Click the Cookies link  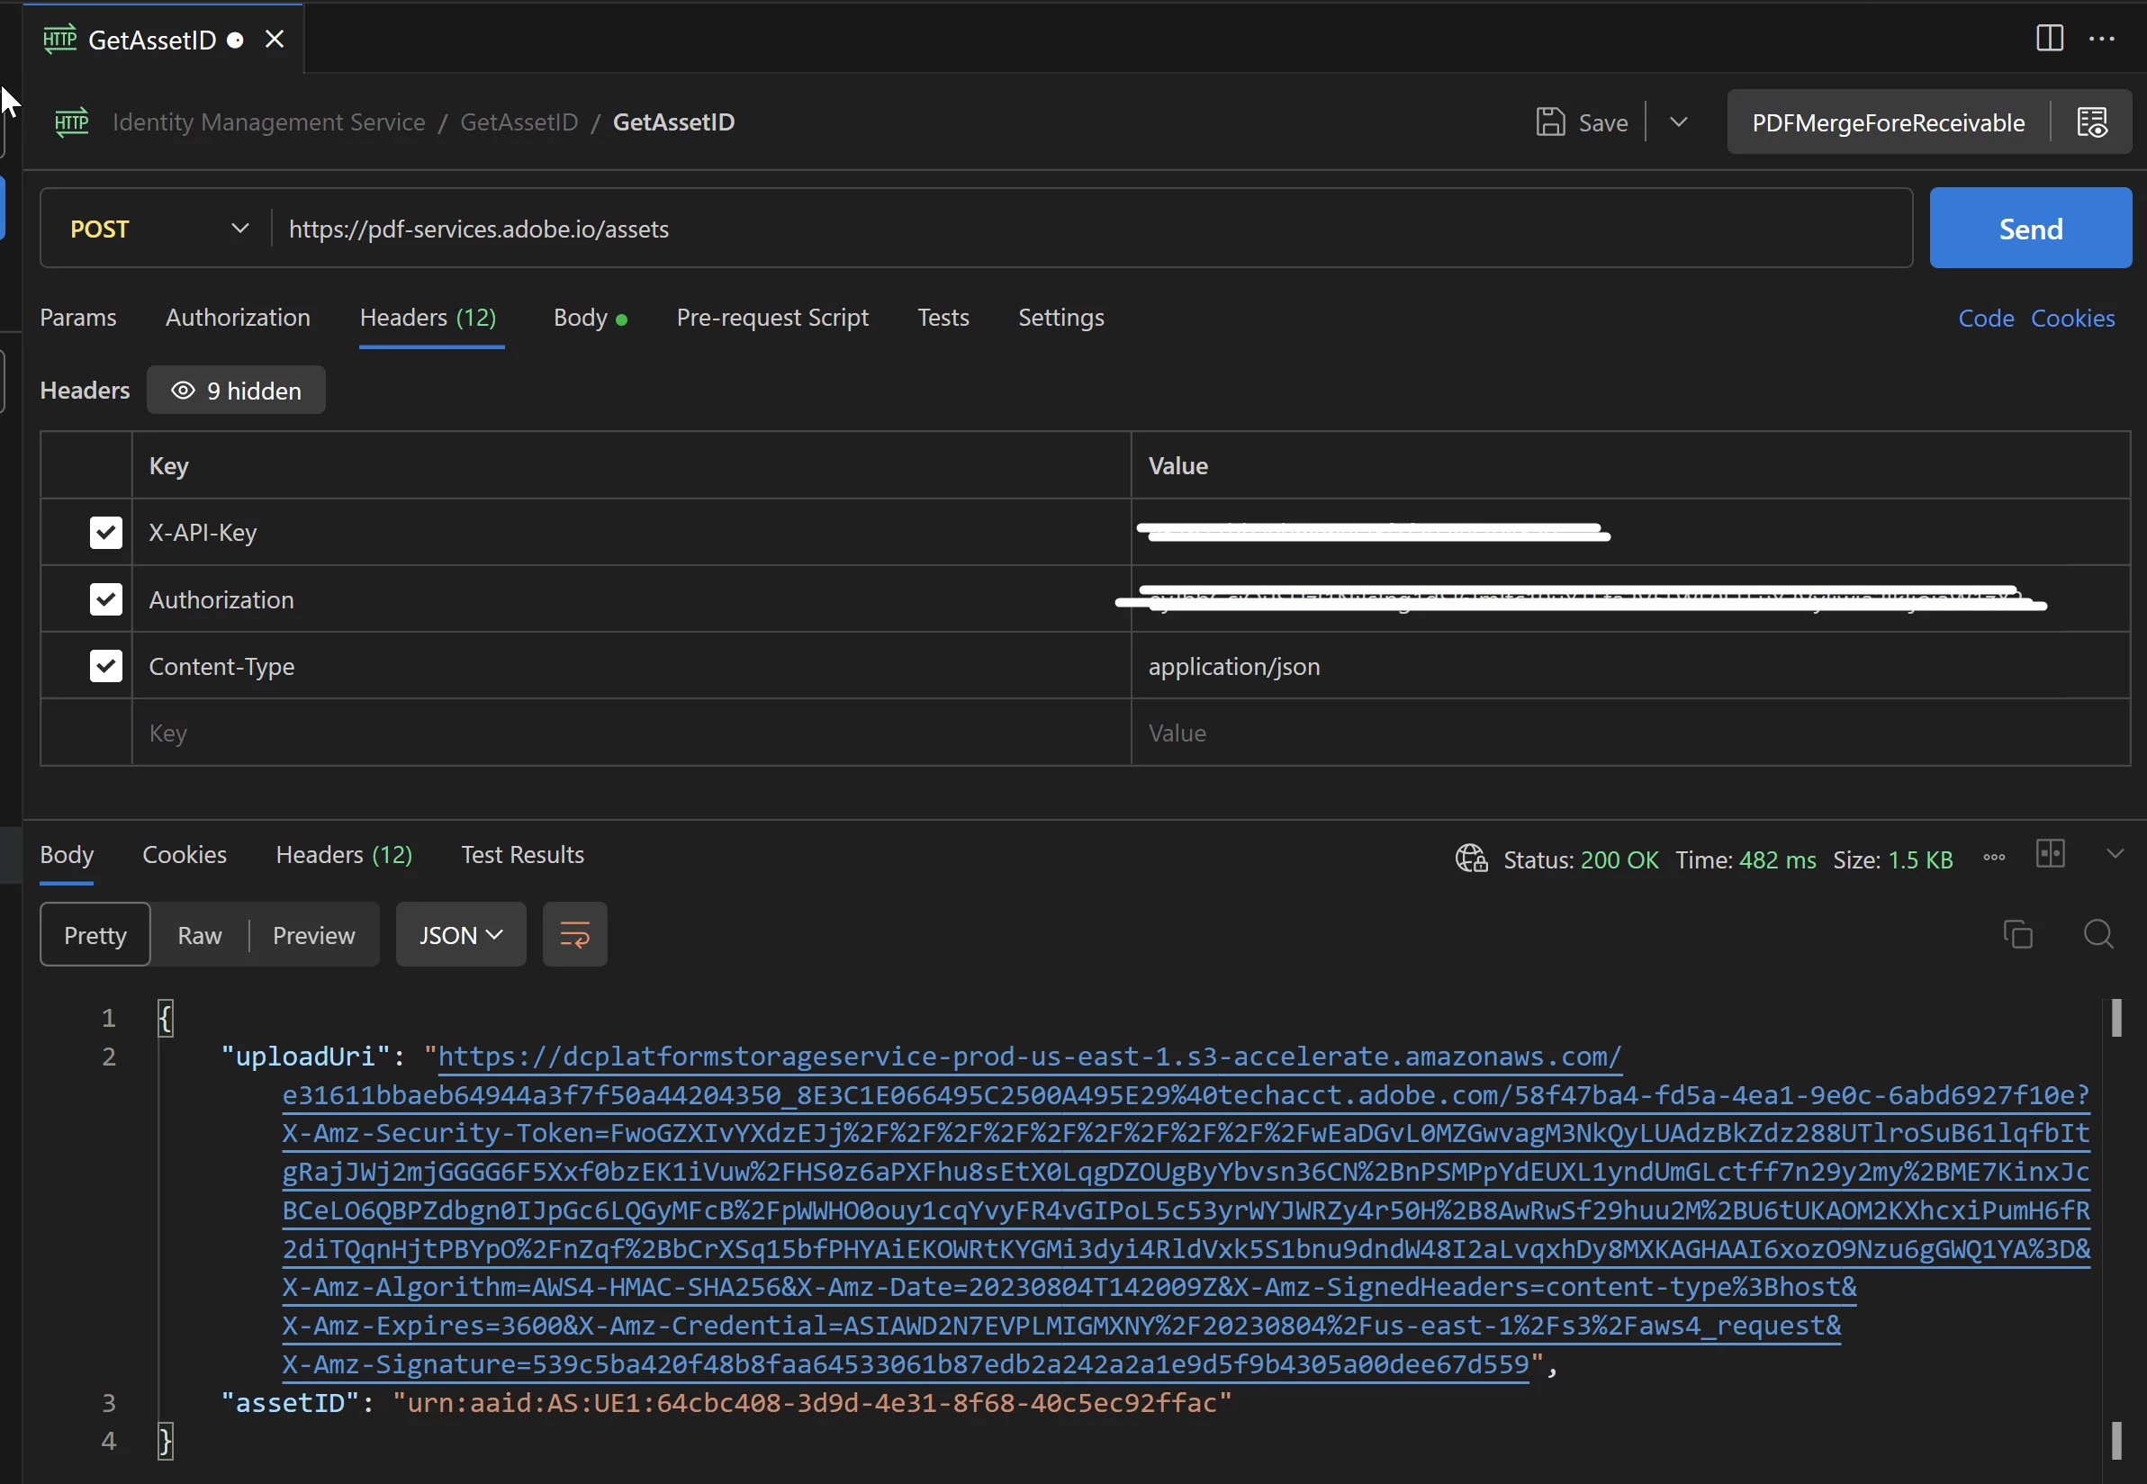click(x=2071, y=318)
